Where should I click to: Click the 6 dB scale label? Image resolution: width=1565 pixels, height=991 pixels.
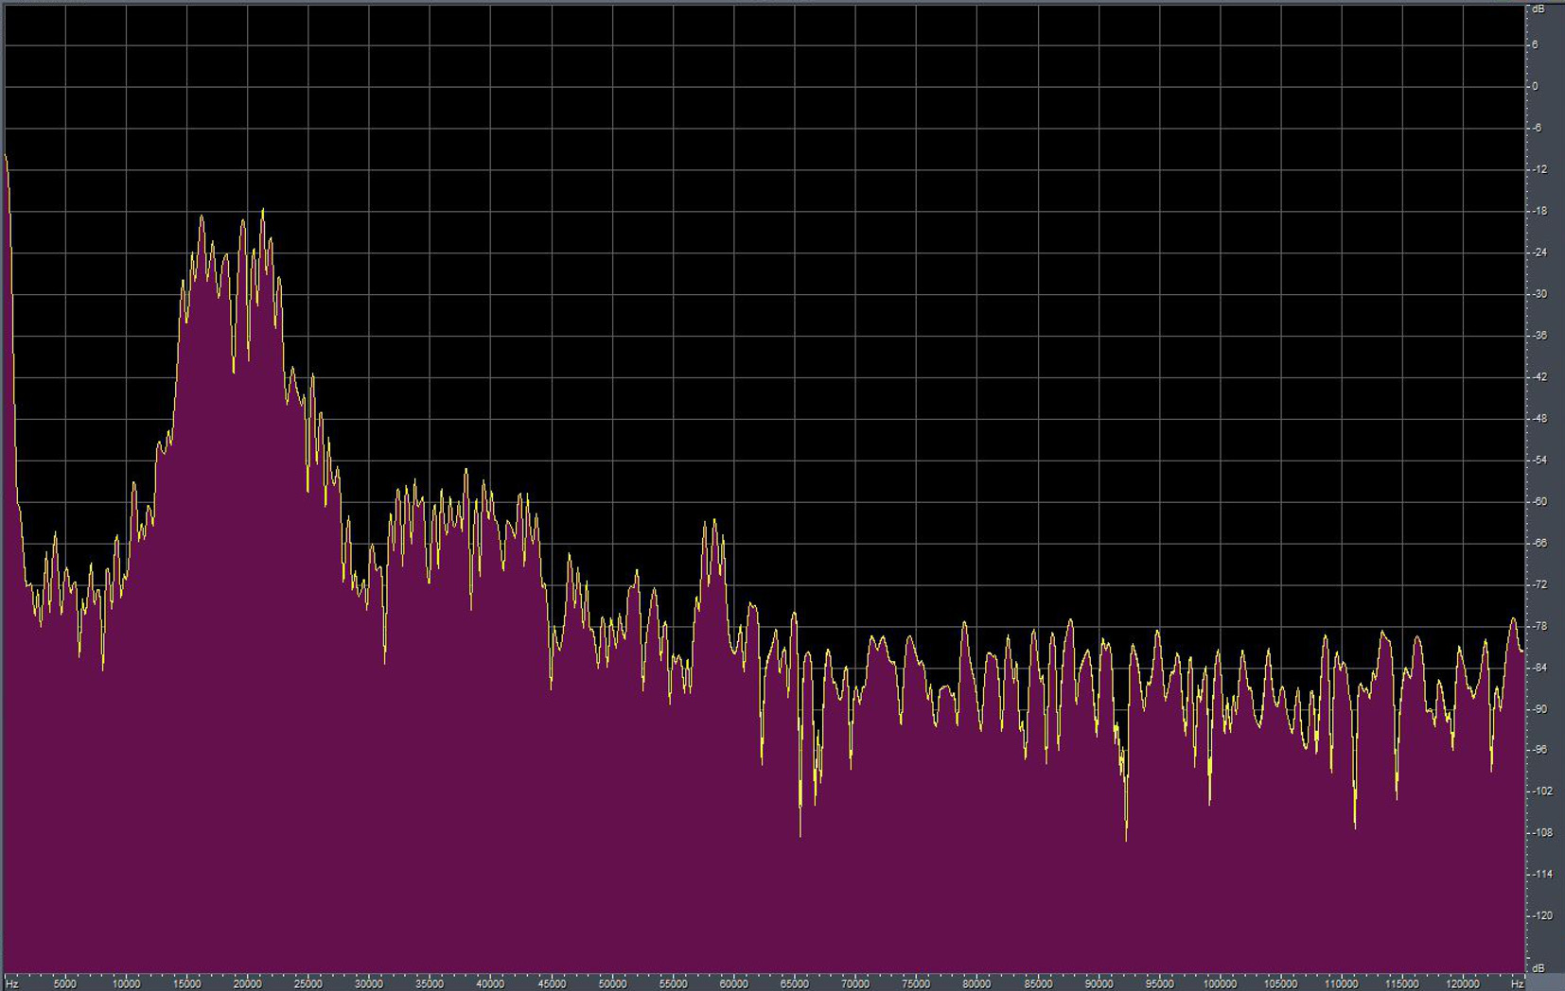point(1535,44)
